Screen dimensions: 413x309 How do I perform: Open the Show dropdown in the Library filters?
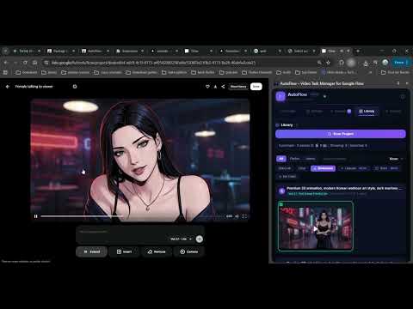pyautogui.click(x=396, y=159)
